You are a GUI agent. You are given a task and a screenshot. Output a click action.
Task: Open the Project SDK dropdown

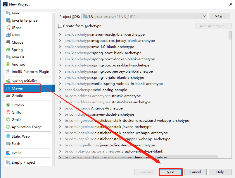point(144,16)
